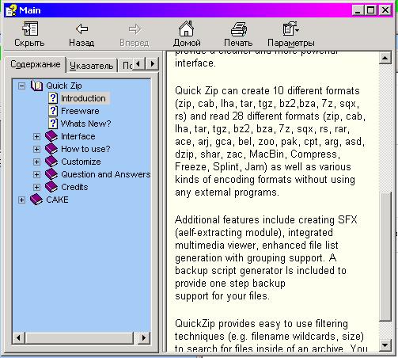Viewport: 398px width, 358px height.
Task: Expand the How to use? node
Action: tap(36, 149)
